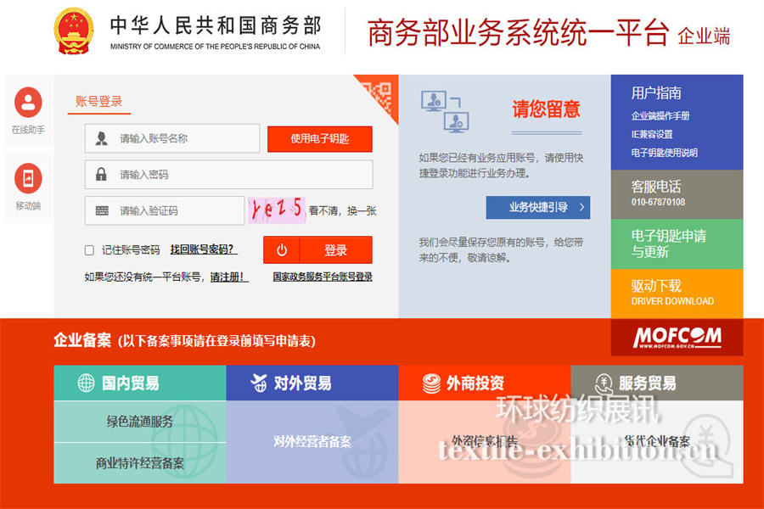Select the 账号登录 tab
The width and height of the screenshot is (764, 509).
(98, 102)
